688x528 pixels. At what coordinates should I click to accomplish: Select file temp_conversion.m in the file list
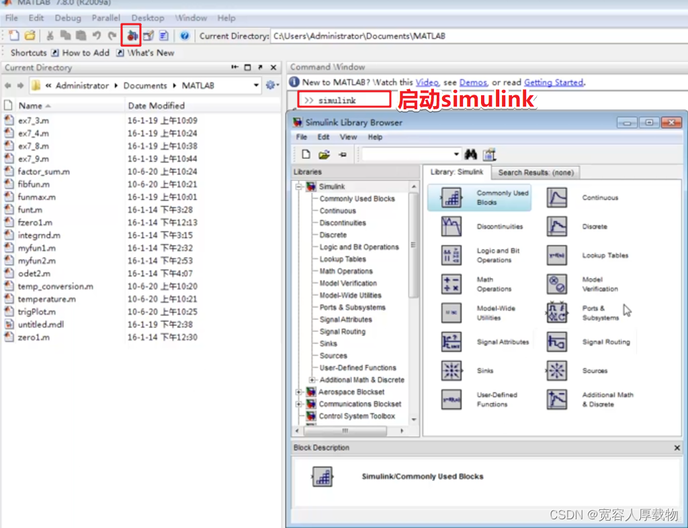[55, 286]
